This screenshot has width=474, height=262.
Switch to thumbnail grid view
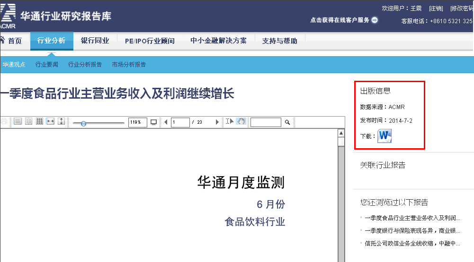tap(40, 121)
